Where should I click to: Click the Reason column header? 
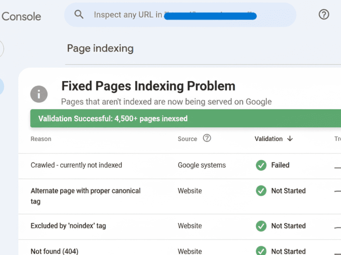(x=41, y=139)
